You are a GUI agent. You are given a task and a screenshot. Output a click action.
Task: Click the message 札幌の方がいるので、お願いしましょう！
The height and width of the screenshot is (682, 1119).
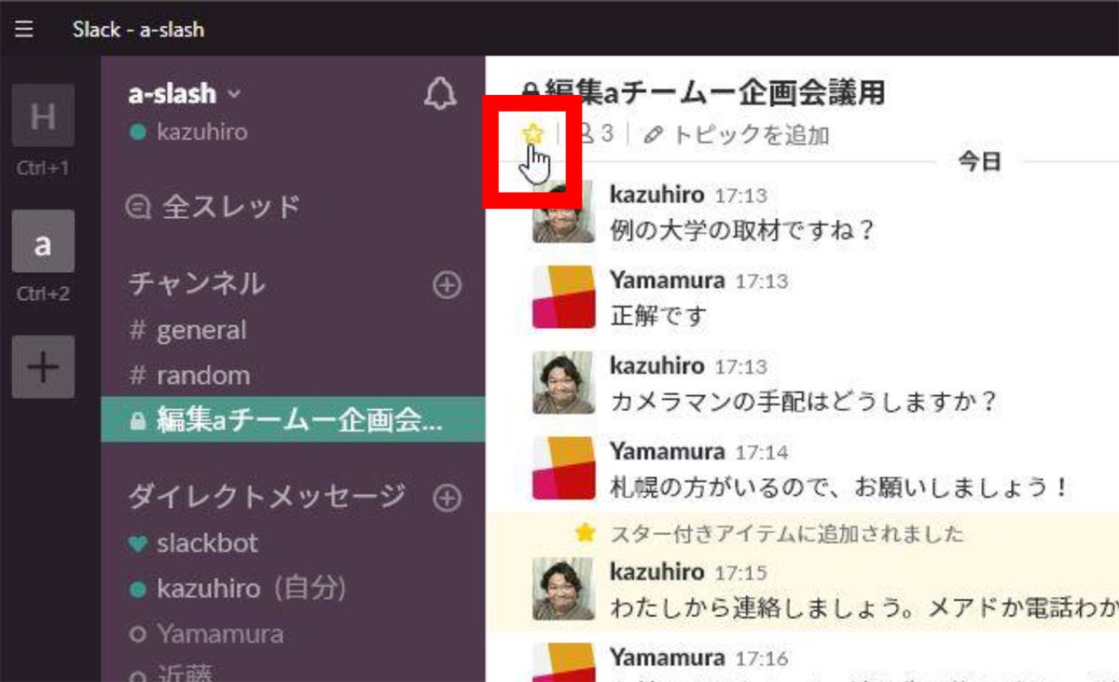pyautogui.click(x=839, y=486)
